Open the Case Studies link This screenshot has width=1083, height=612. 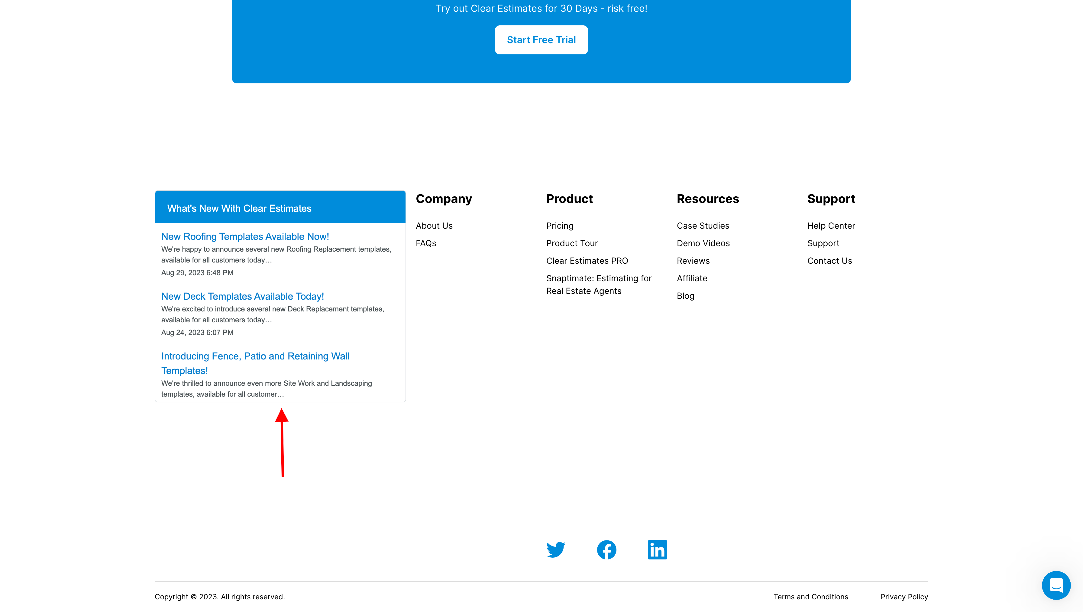click(x=703, y=226)
